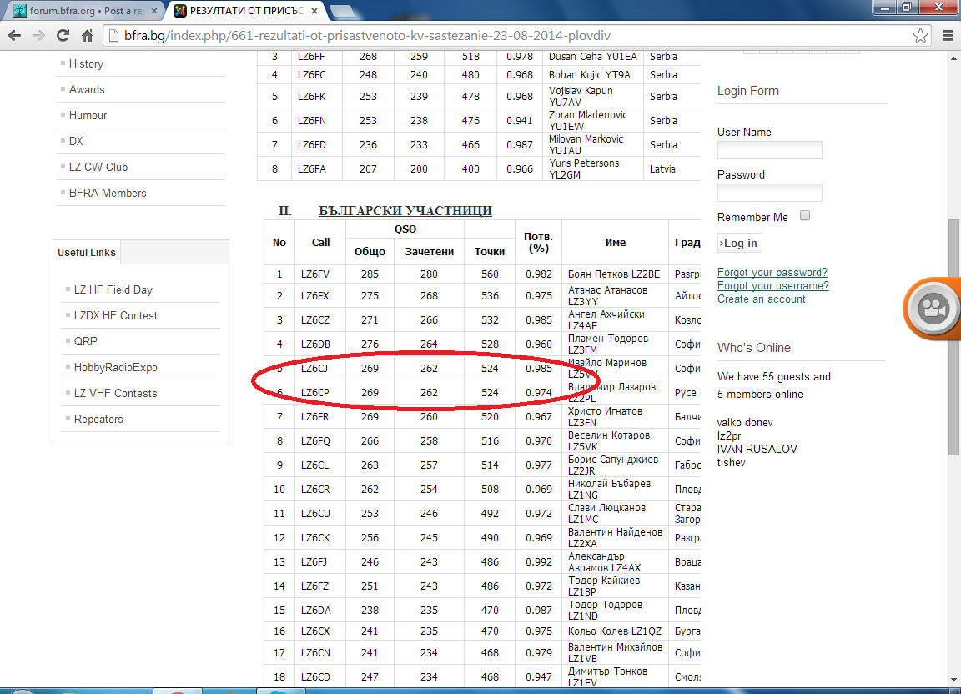Click the browser back arrow

pos(14,36)
